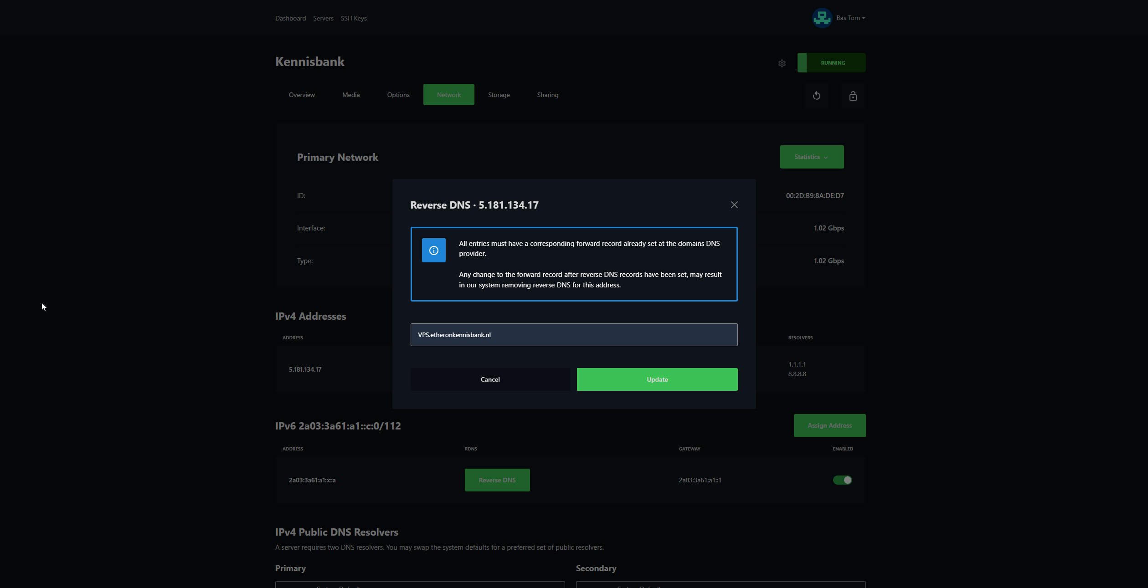Click the Bas Torn user avatar
Screen dimensions: 1148x588
[x=822, y=18]
